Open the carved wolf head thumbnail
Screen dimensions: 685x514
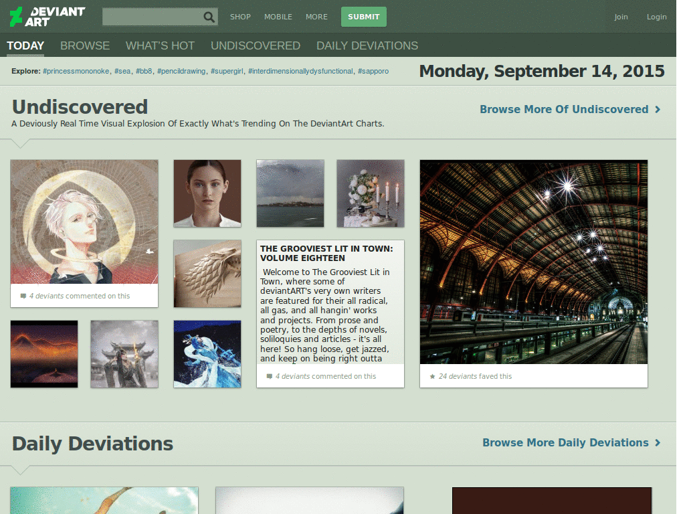(207, 273)
